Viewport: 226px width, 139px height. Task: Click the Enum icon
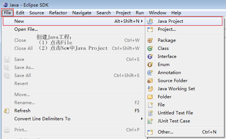(150, 65)
